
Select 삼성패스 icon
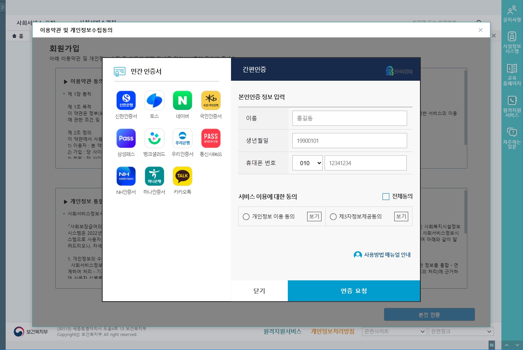[126, 138]
